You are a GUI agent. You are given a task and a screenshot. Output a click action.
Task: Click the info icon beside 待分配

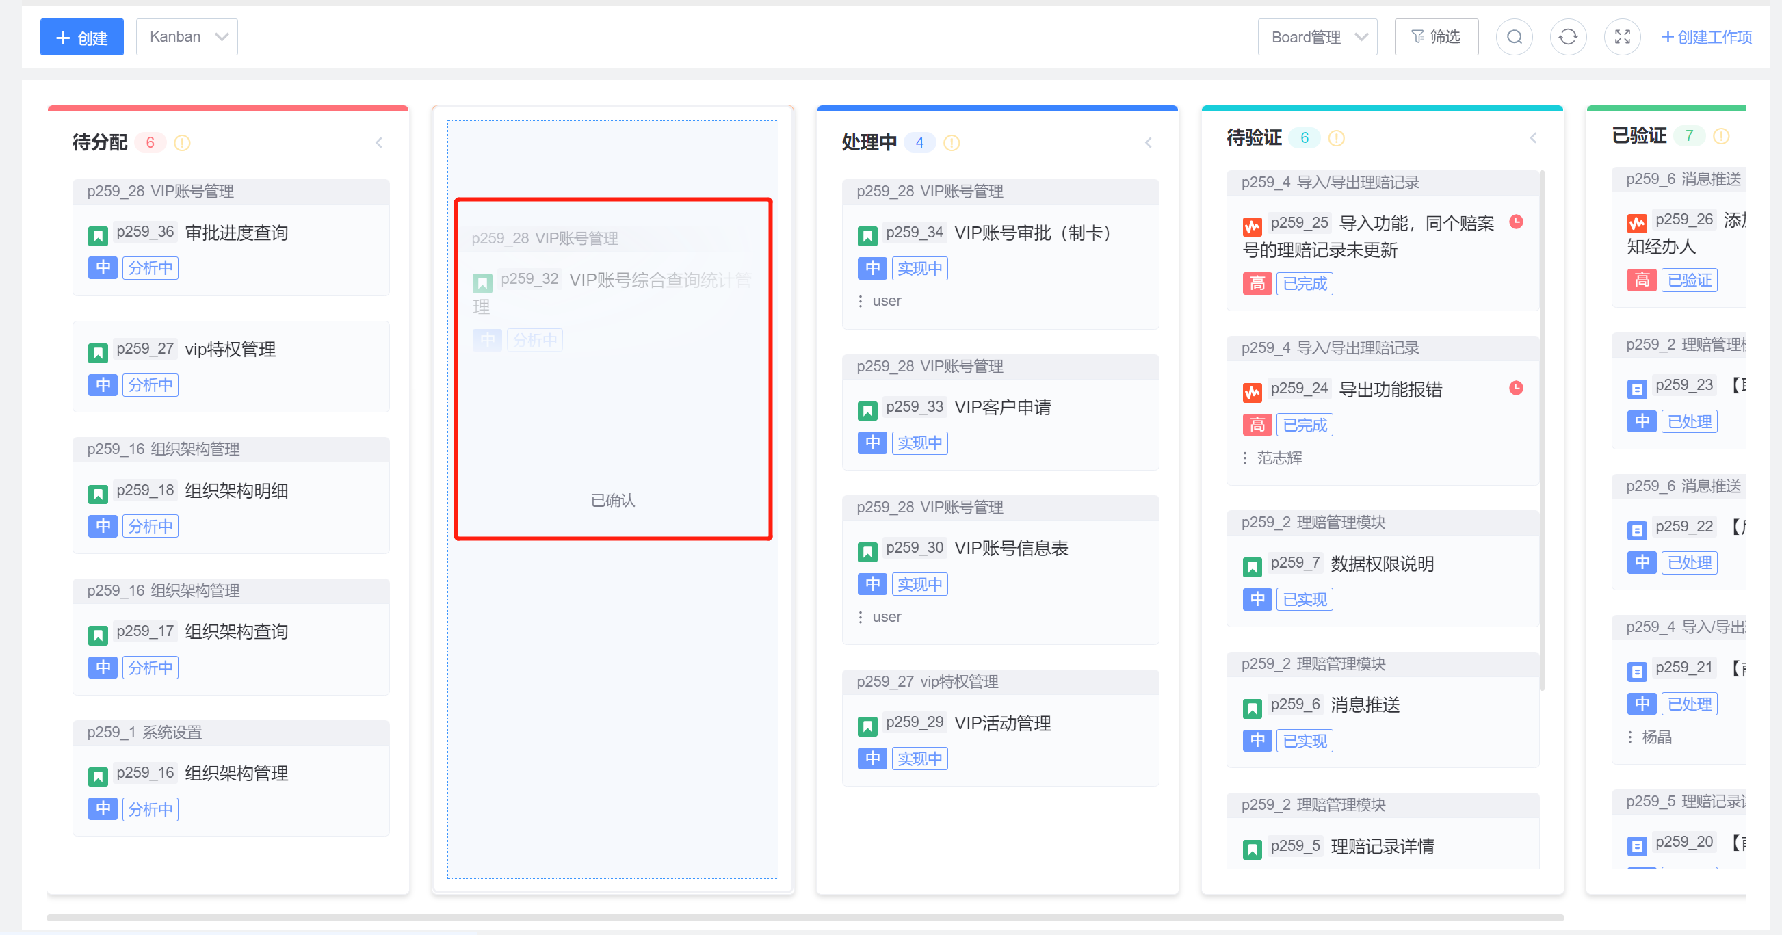click(x=182, y=142)
